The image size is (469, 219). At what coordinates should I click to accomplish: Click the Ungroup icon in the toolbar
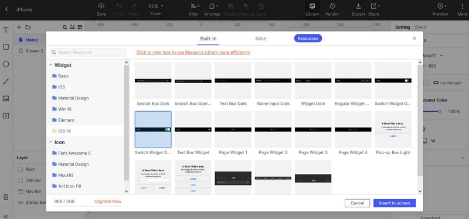(246, 6)
